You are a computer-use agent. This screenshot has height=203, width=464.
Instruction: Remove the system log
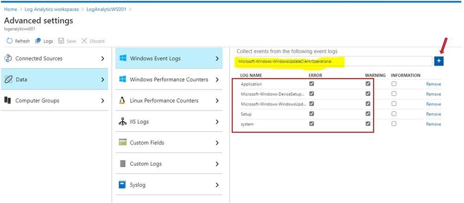pos(433,124)
